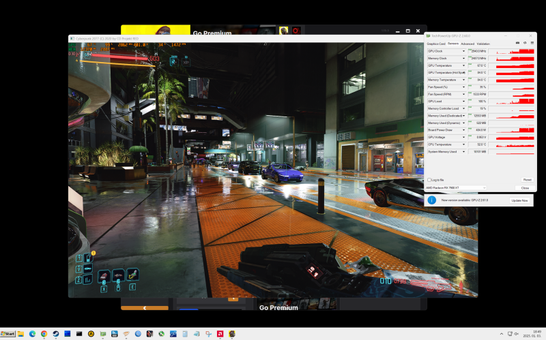
Task: Click the GPU-Z refresh icon
Action: point(525,43)
